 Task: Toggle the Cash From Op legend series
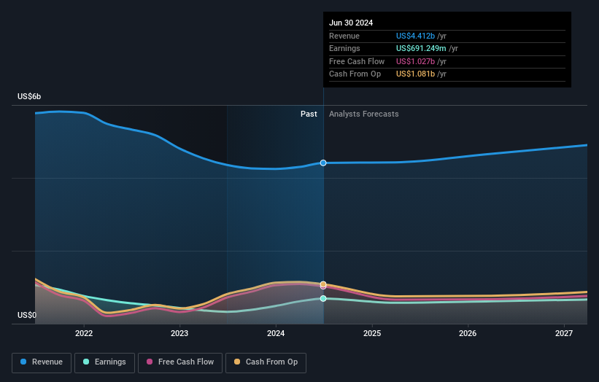pyautogui.click(x=266, y=362)
